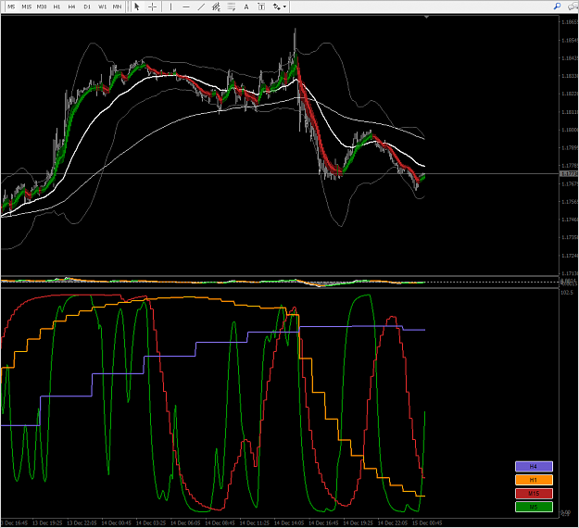
Task: Click the '14 Dec 14:05' time label
Action: [x=289, y=522]
